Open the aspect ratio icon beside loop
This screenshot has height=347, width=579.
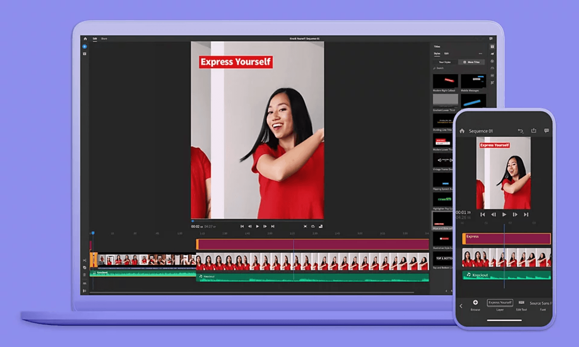321,226
